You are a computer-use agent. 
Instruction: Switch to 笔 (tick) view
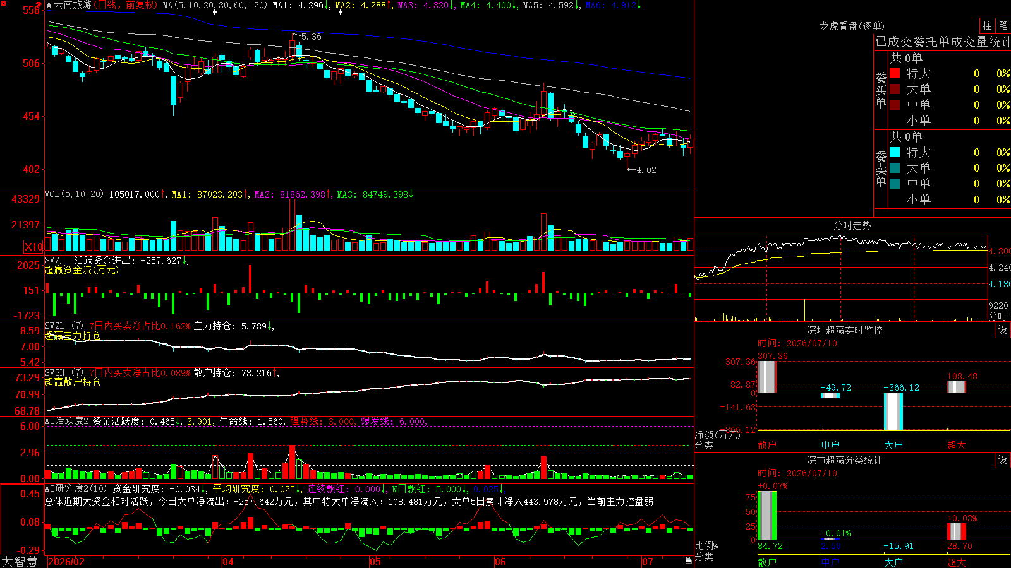1003,25
